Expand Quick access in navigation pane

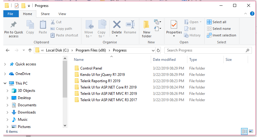(x=5, y=64)
